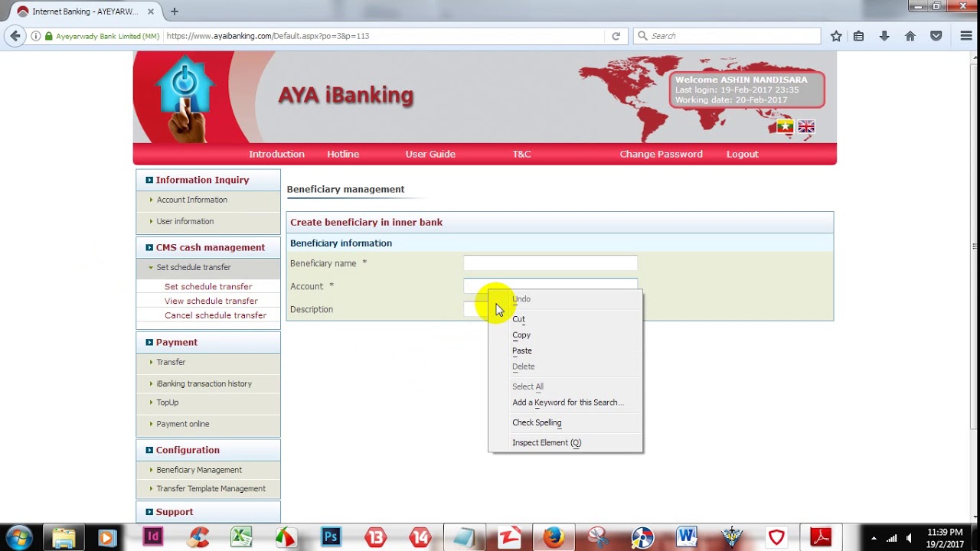Screen dimensions: 980x551
Task: Launch InDesign from the taskbar
Action: [153, 537]
